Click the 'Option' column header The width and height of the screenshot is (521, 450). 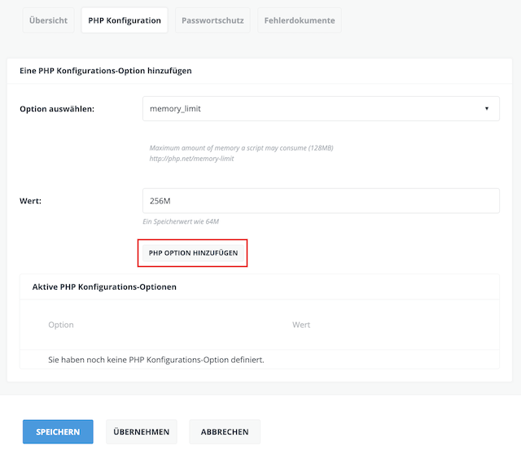61,325
